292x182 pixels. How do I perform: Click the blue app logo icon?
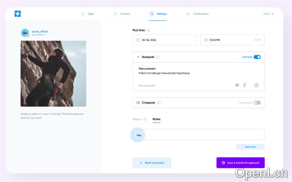(x=18, y=14)
